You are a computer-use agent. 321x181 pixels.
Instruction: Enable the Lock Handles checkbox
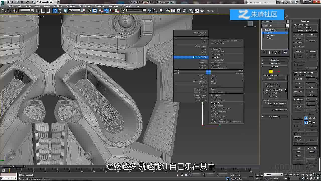(266, 84)
